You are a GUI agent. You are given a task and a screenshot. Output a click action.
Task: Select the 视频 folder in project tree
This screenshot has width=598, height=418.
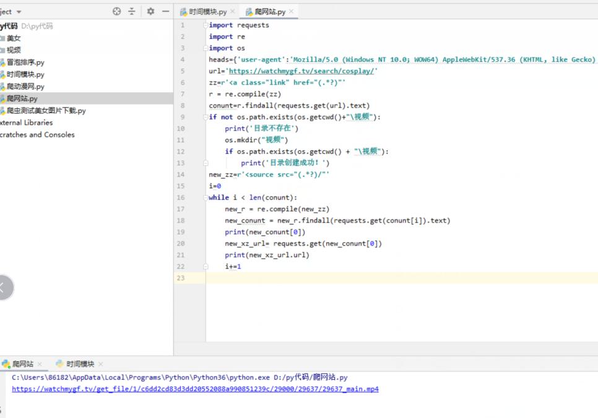pos(14,50)
